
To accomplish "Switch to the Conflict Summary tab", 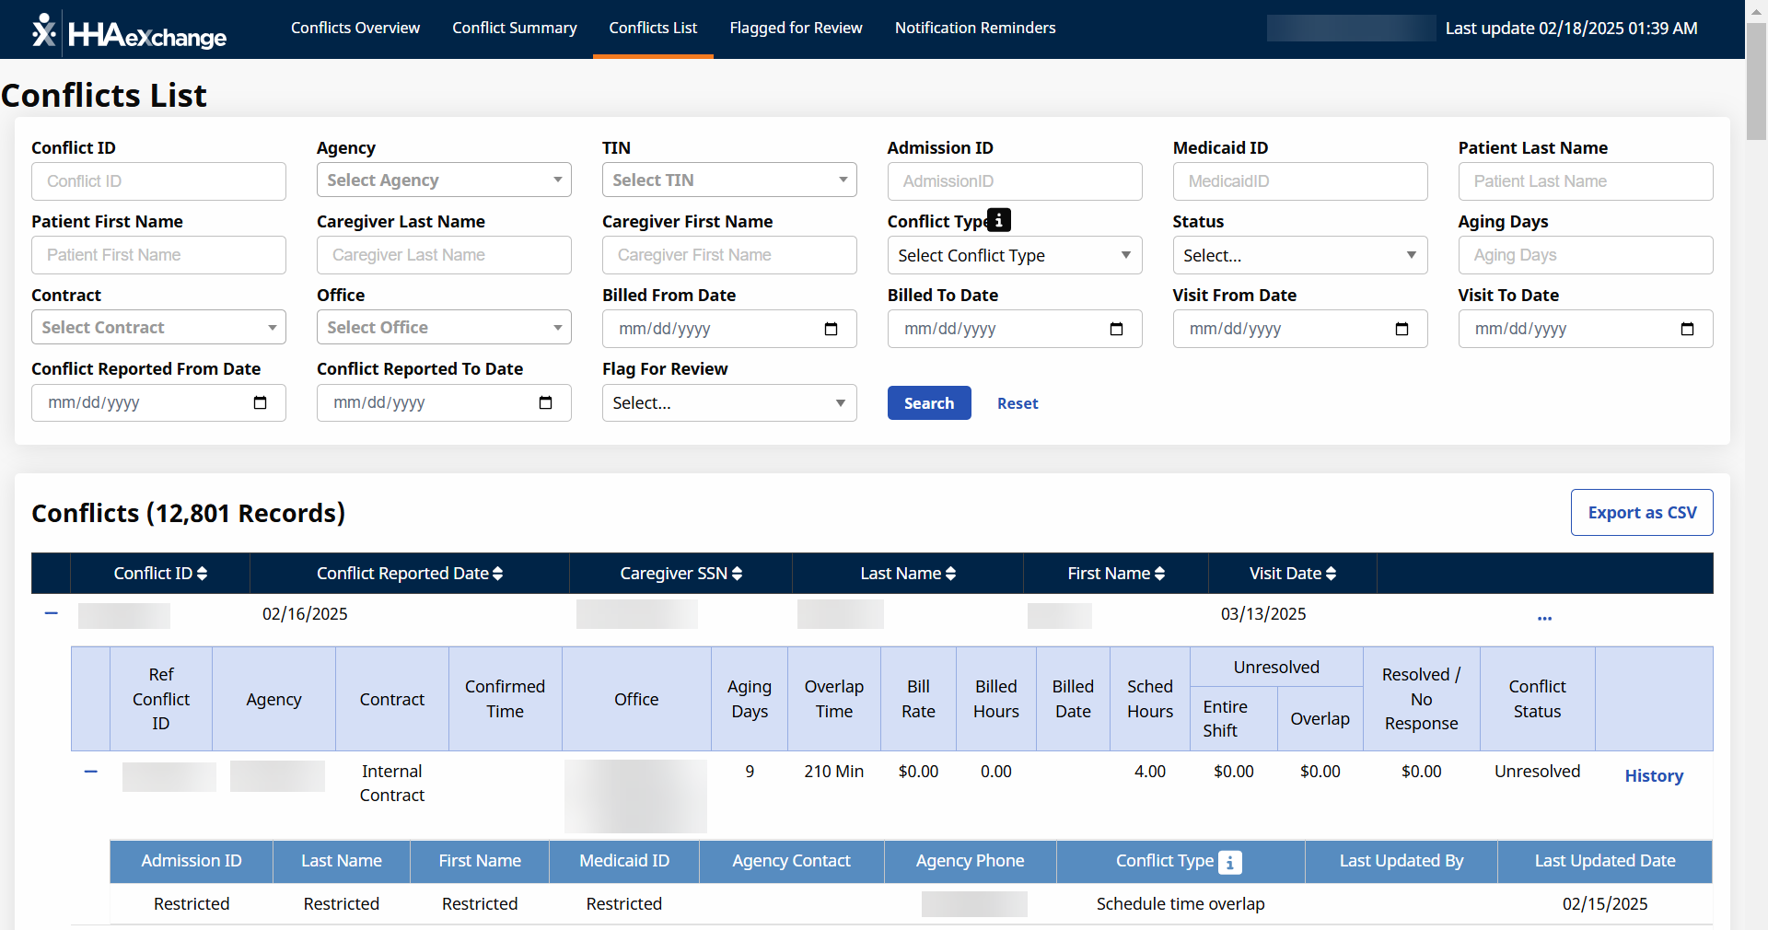I will click(x=514, y=29).
